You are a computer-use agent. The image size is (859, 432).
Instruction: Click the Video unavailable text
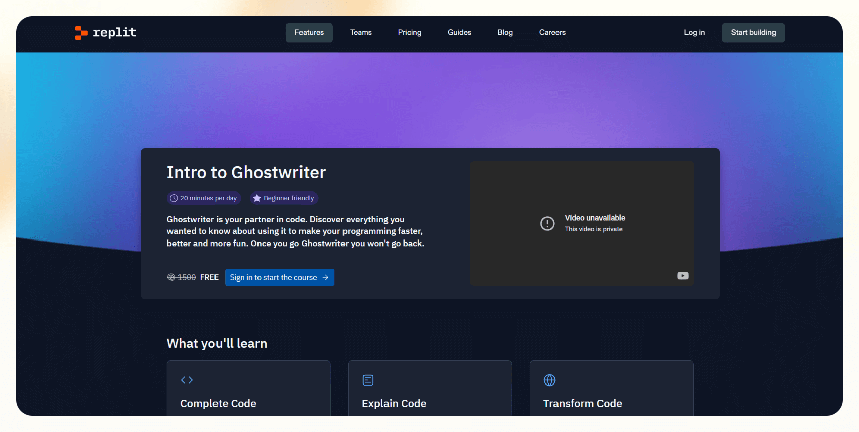595,218
